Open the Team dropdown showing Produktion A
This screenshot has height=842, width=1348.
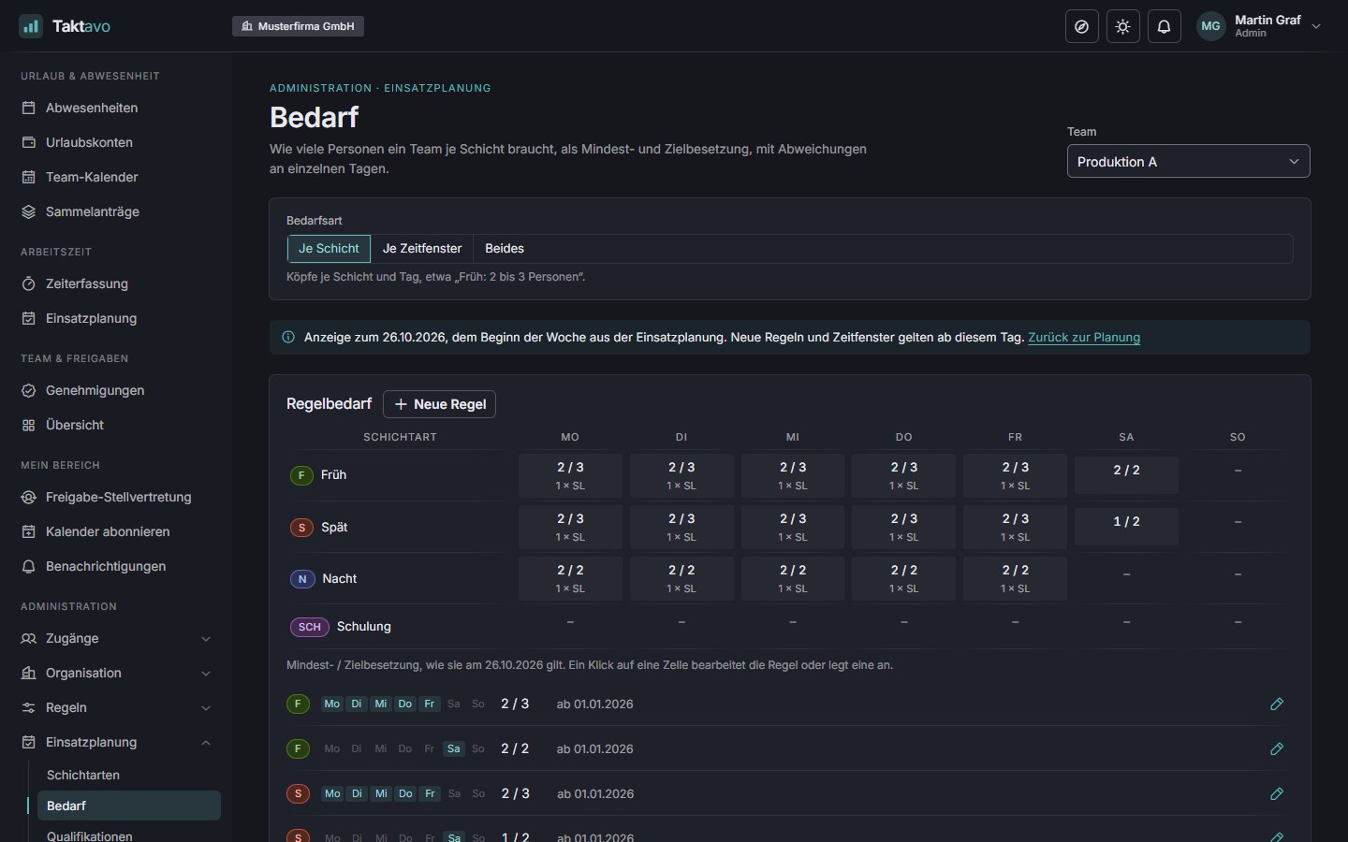pos(1189,161)
